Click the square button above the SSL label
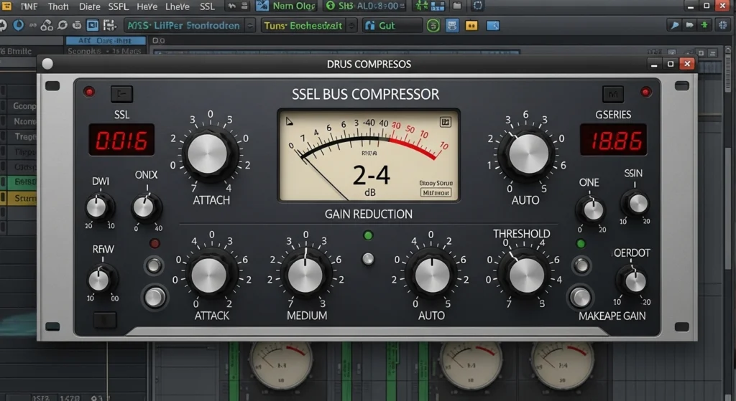The height and width of the screenshot is (401, 736). 121,94
